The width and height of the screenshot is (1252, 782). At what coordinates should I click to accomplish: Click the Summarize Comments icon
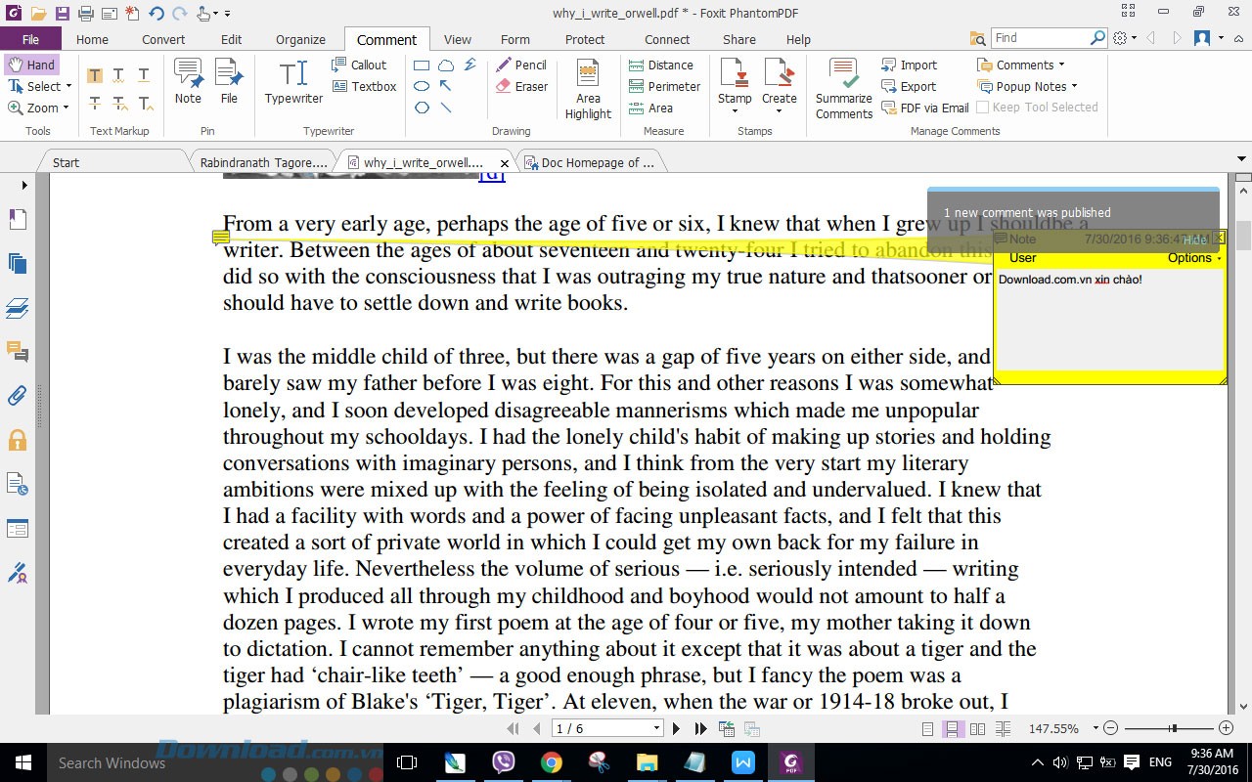[843, 88]
